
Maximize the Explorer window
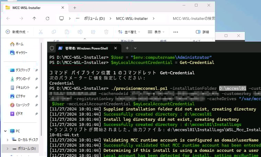tap(196, 5)
